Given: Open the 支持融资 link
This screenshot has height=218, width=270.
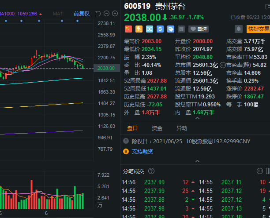Looking at the screenshot, I should (142, 152).
